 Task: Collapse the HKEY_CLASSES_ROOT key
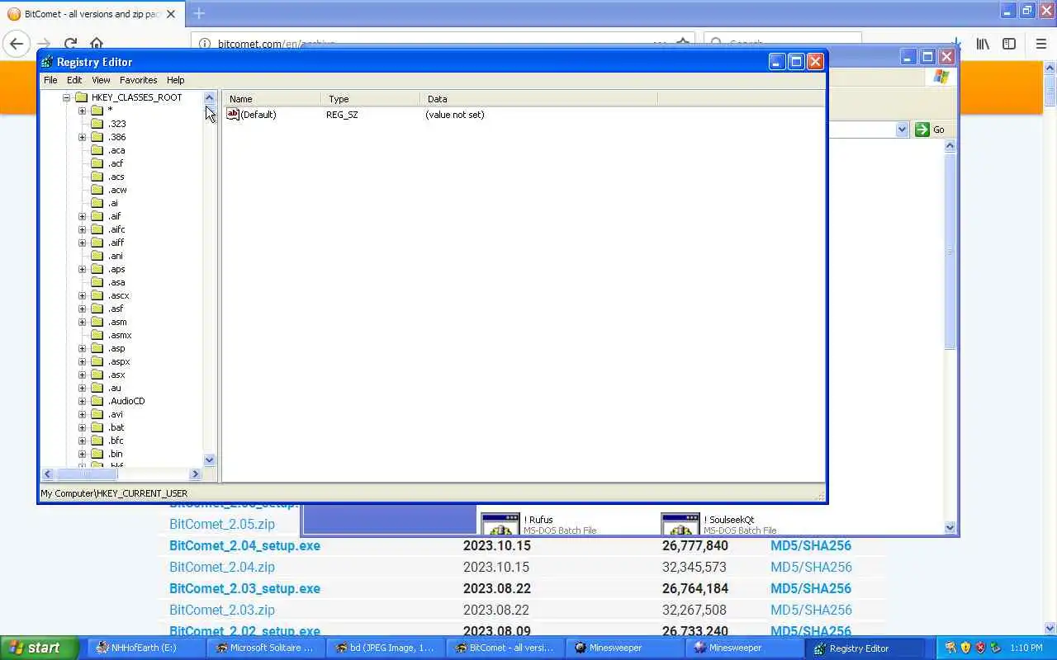[x=66, y=97]
